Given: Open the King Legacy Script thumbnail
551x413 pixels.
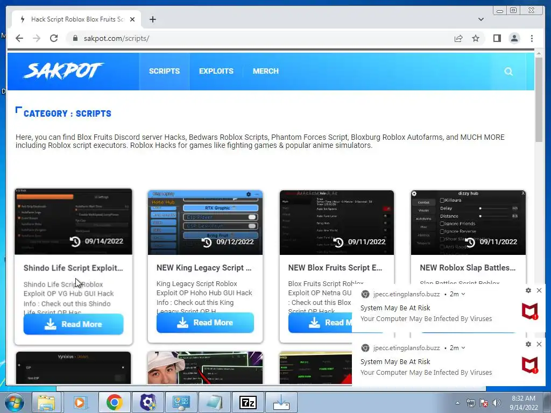Looking at the screenshot, I should (205, 223).
